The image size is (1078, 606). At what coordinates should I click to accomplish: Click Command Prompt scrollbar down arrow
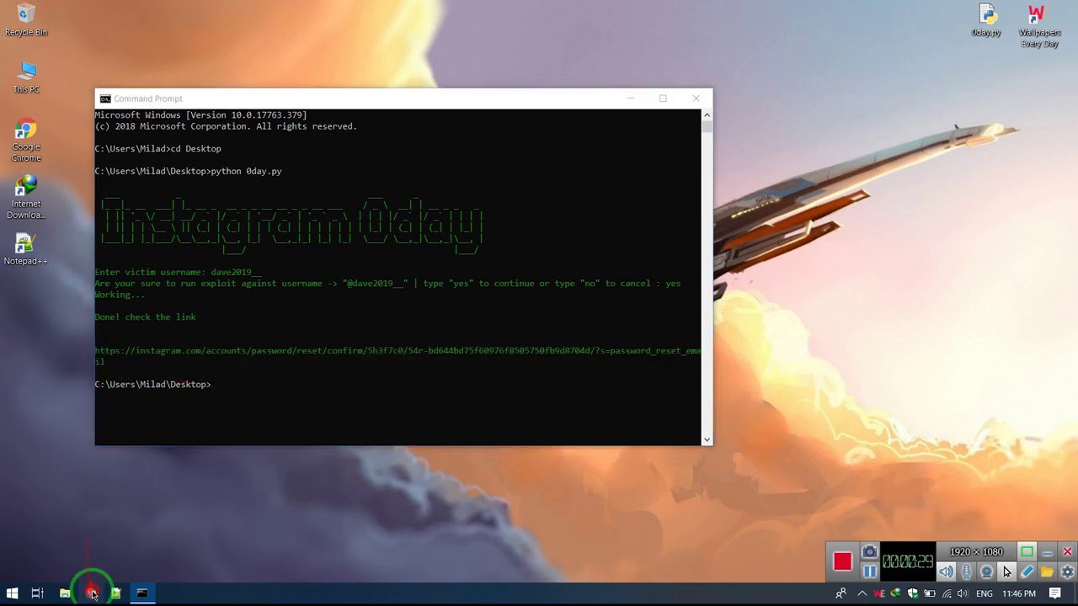coord(707,439)
